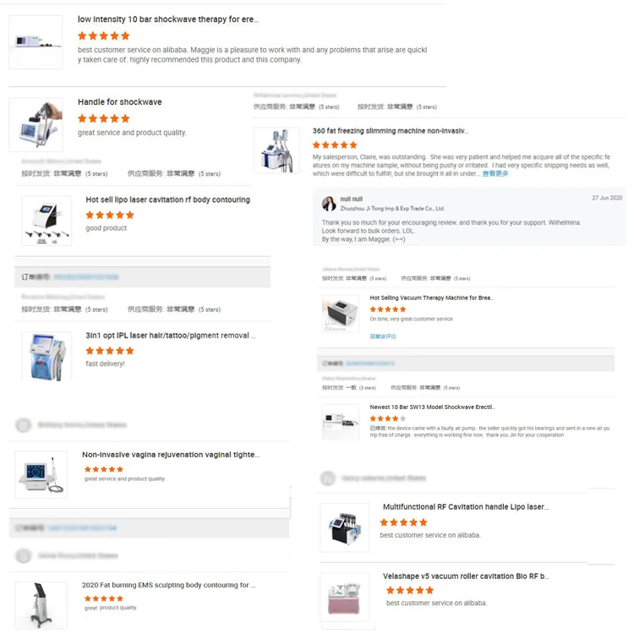The height and width of the screenshot is (634, 634).
Task: Expand the full fat freezing review text link
Action: pos(495,173)
